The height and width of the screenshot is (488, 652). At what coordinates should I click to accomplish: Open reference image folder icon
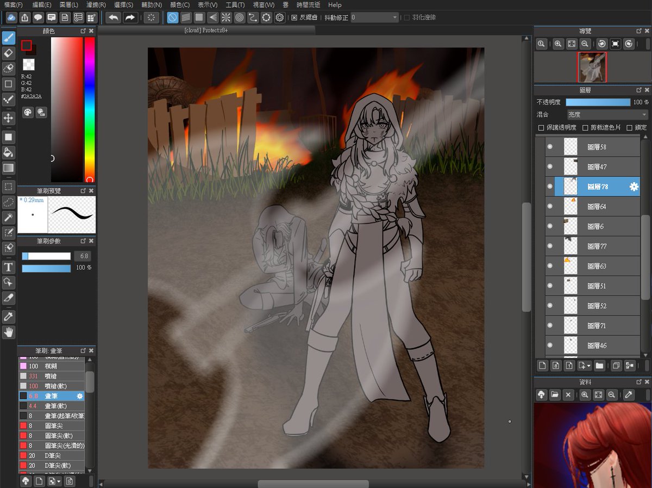(x=555, y=395)
